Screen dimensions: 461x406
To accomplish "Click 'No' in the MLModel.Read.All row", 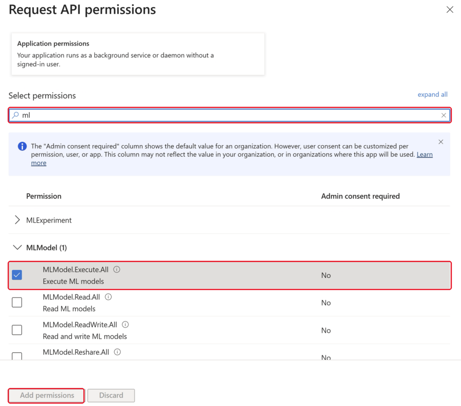I will (x=326, y=303).
